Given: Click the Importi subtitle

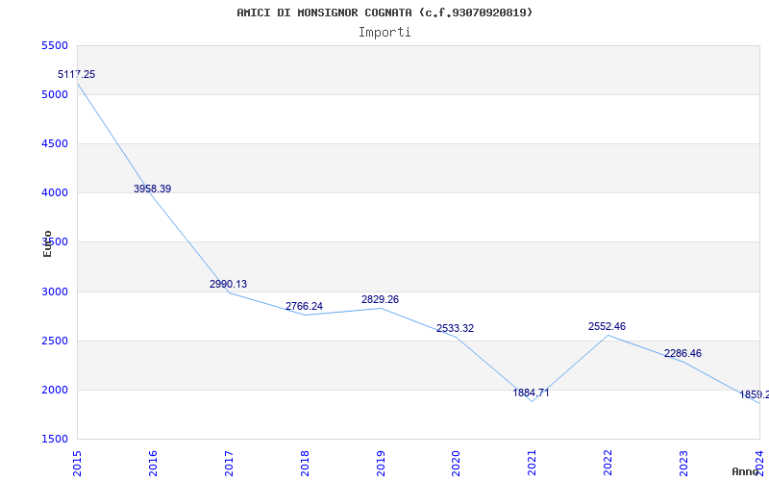Looking at the screenshot, I should (x=384, y=33).
